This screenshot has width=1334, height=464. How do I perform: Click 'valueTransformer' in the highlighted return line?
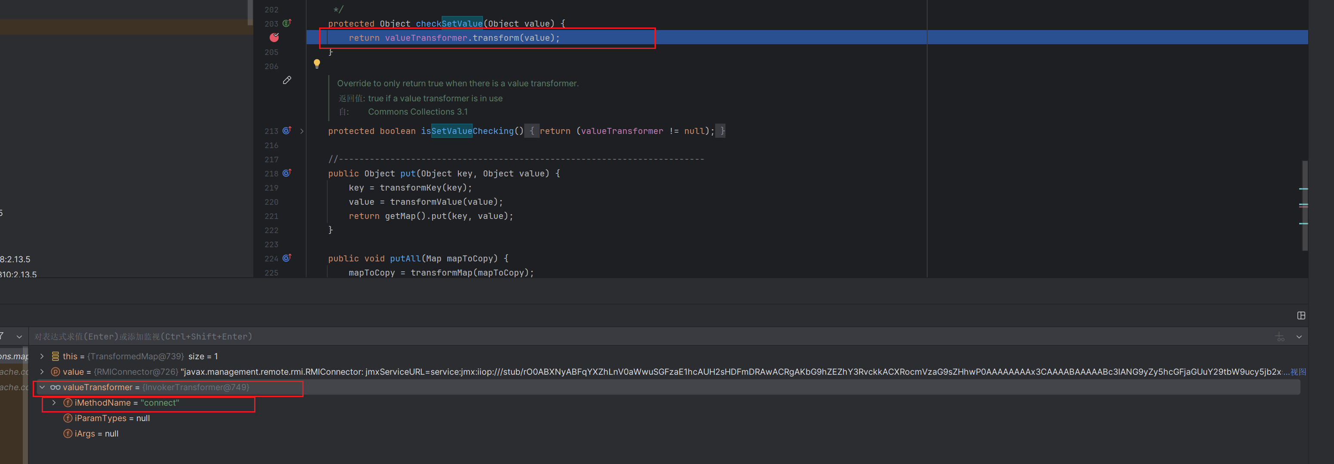pyautogui.click(x=426, y=38)
